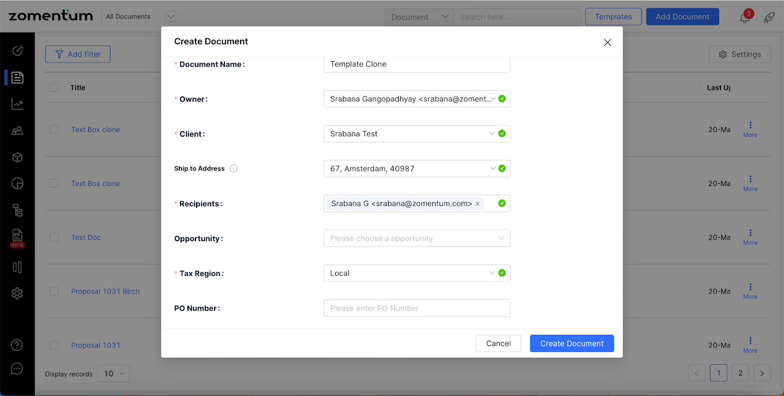Go to previous page arrow
The image size is (784, 396).
tap(697, 373)
